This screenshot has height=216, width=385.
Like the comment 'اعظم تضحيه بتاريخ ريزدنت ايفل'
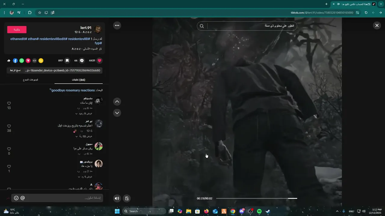[x=9, y=126]
